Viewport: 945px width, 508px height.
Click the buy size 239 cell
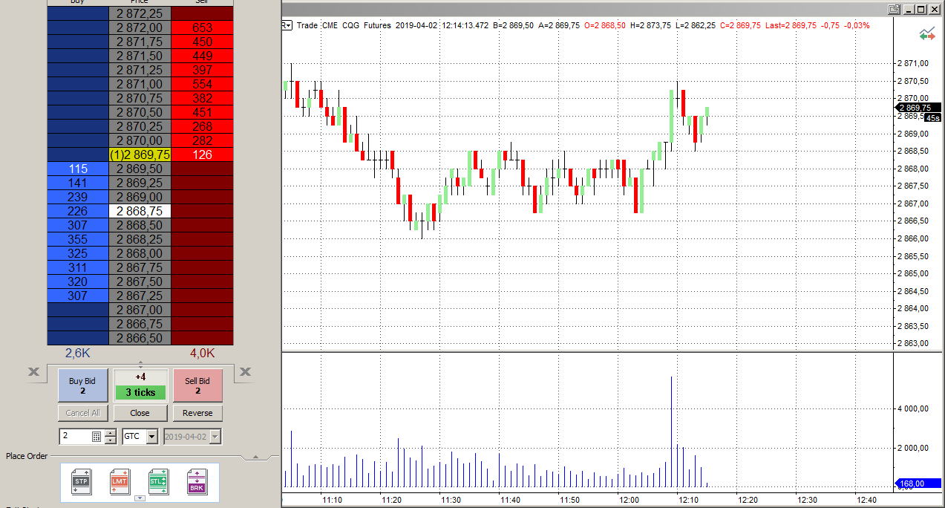[78, 197]
